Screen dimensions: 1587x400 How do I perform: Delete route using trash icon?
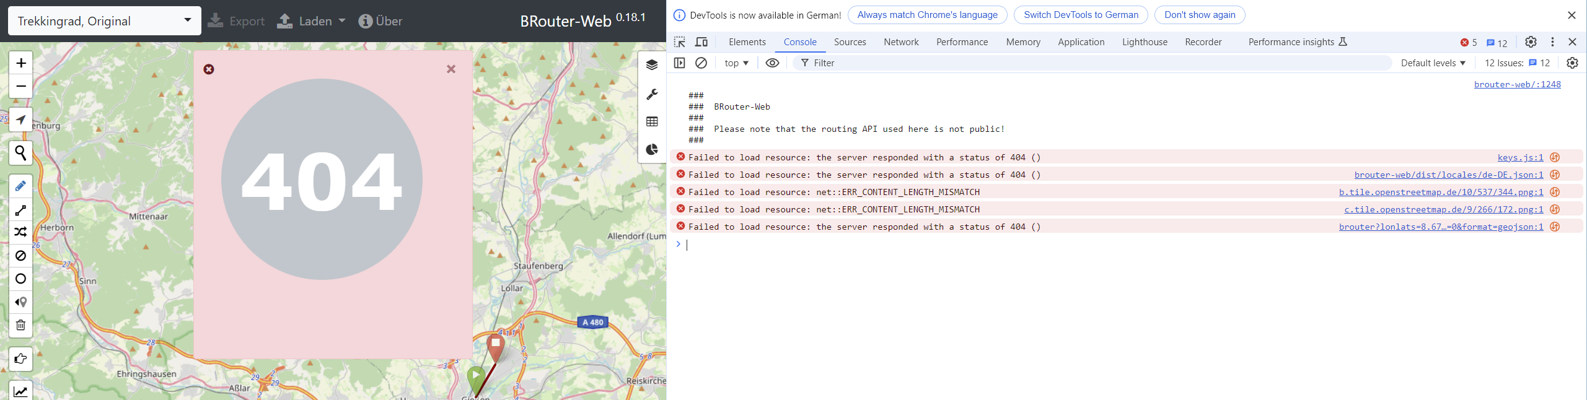pyautogui.click(x=20, y=325)
